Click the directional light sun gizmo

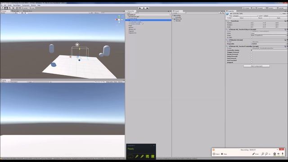click(77, 45)
